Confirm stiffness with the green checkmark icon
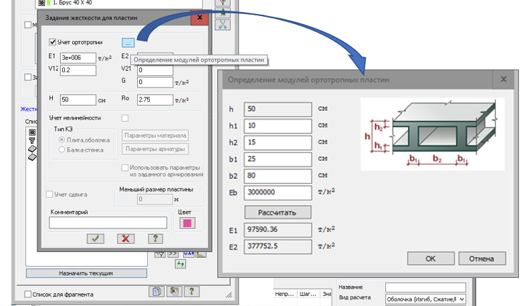531x306 pixels. (x=96, y=239)
